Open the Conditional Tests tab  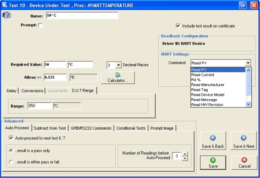(132, 128)
